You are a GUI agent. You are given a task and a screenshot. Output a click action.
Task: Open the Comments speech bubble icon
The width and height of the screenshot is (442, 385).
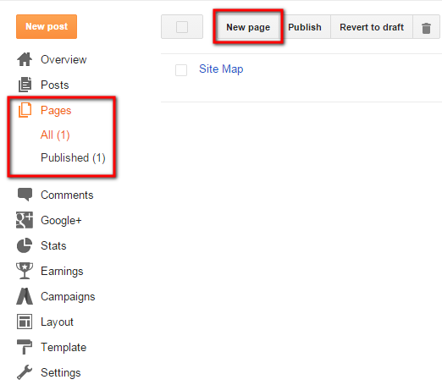click(x=25, y=195)
